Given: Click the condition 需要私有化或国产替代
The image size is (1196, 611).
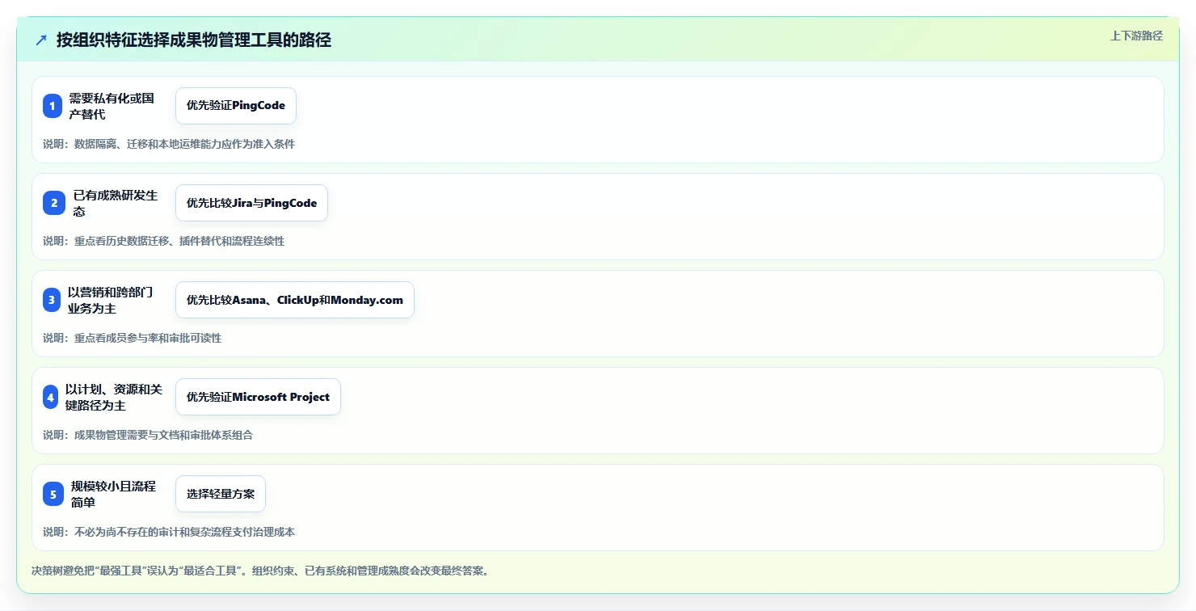Looking at the screenshot, I should pos(111,106).
